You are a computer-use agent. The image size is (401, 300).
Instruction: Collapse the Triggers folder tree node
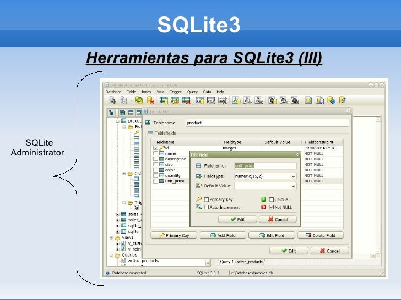124,203
